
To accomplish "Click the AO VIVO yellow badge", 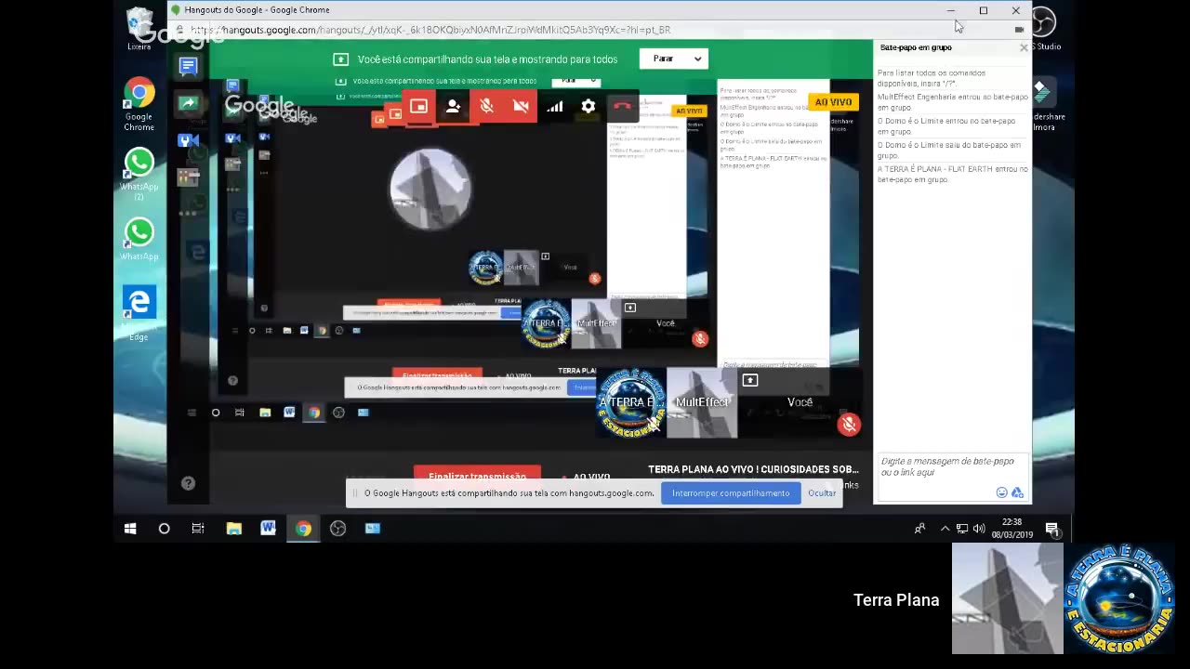I will (x=833, y=102).
